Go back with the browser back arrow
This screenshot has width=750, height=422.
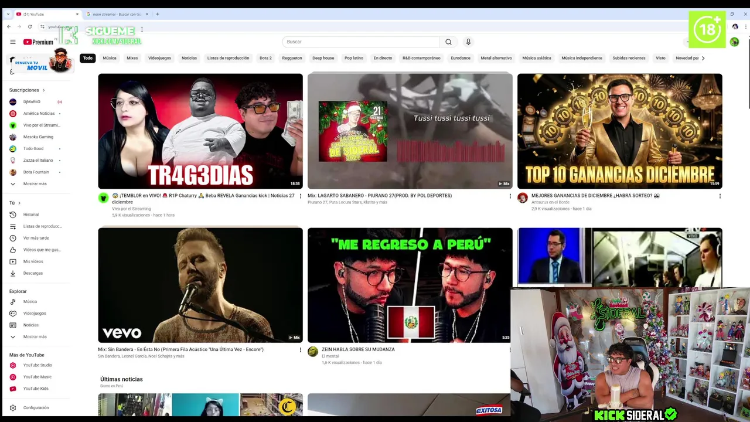click(8, 26)
